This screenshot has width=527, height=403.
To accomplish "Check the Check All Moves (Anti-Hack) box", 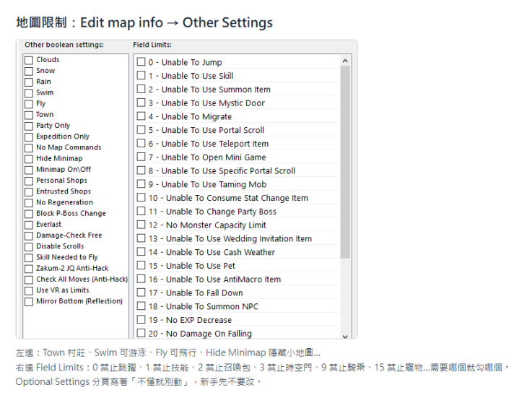I will click(x=29, y=280).
